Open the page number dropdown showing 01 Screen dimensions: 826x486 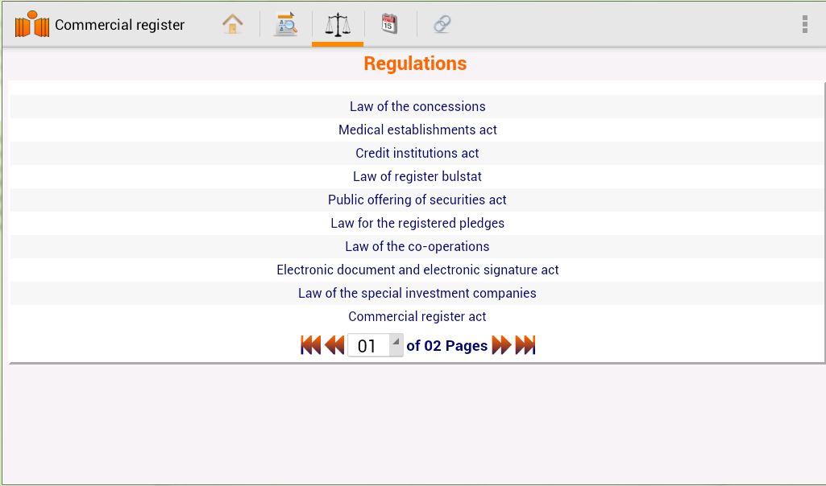point(375,345)
